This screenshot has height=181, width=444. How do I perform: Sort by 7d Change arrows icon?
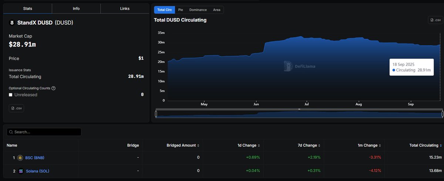(x=319, y=146)
